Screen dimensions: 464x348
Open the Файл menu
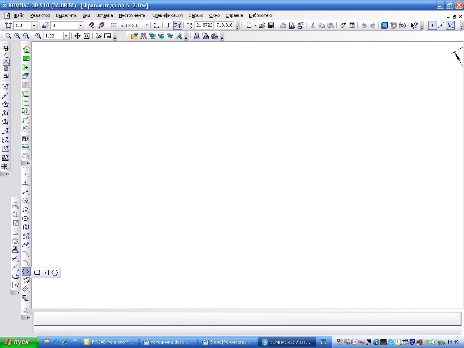[x=19, y=15]
